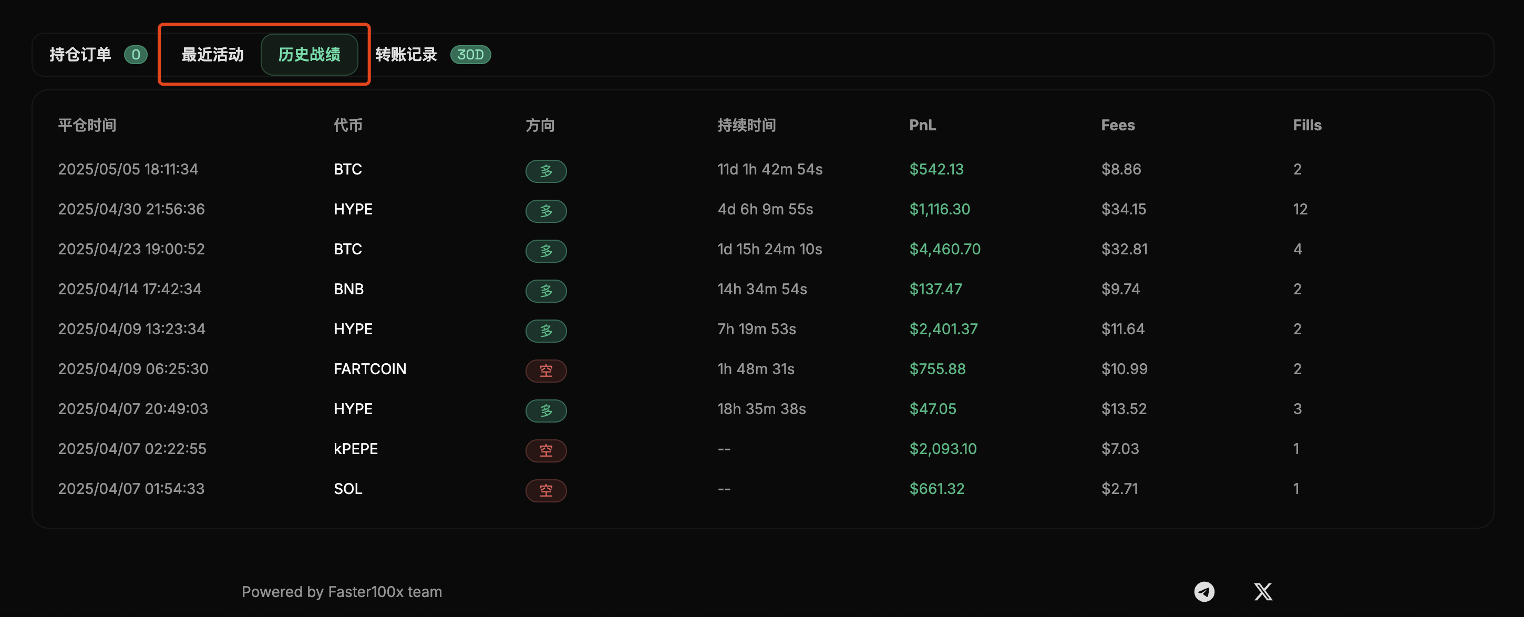Click the 30D badge beside 转账记录
The height and width of the screenshot is (617, 1524).
pos(470,55)
